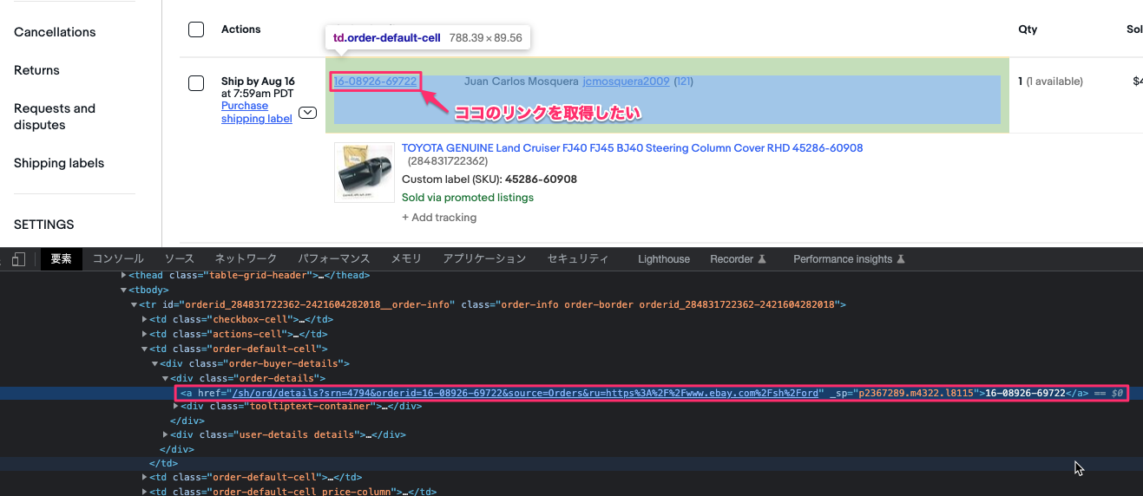Image resolution: width=1143 pixels, height=496 pixels.
Task: Expand the td actions-cell node
Action: coord(145,334)
